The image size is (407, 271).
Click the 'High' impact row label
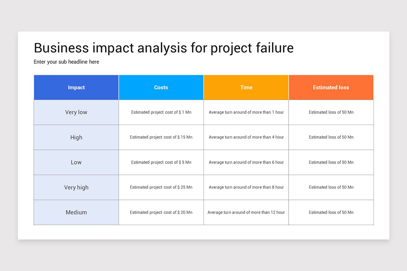76,138
